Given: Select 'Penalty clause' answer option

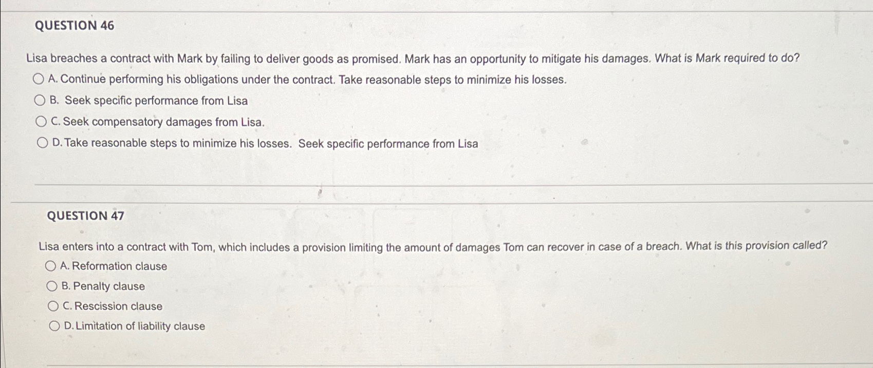Looking at the screenshot, I should (52, 286).
